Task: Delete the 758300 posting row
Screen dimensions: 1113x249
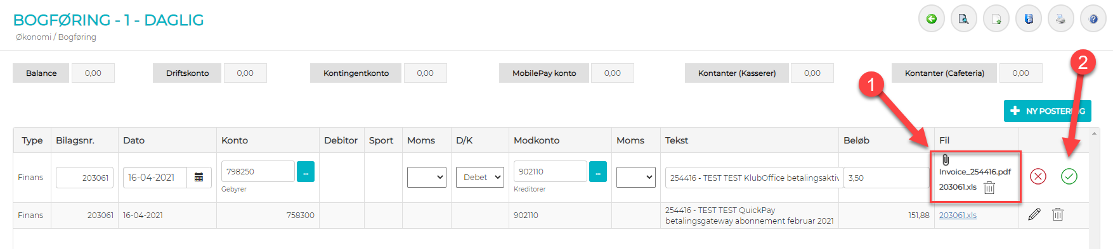Action: [1058, 215]
